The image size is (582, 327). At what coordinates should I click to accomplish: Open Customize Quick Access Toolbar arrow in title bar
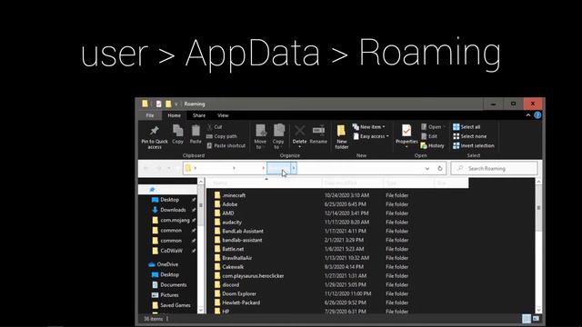tap(176, 104)
